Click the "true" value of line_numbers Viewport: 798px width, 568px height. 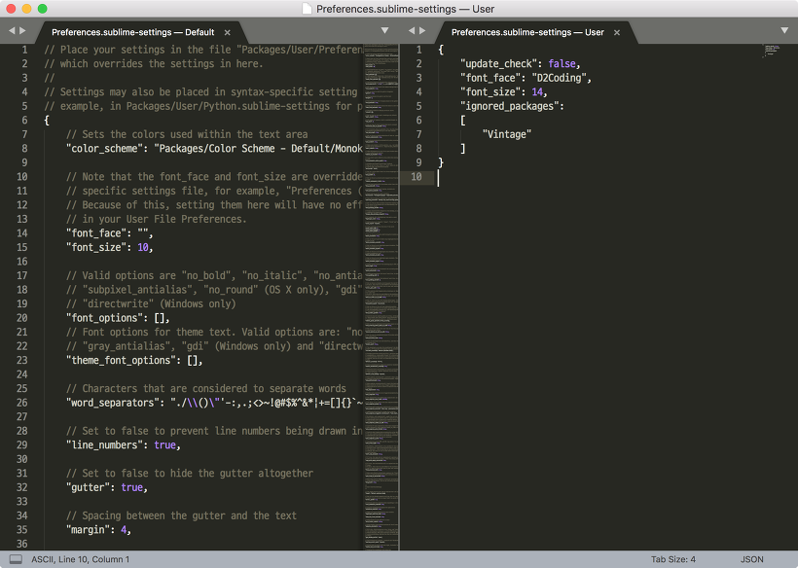(x=164, y=445)
